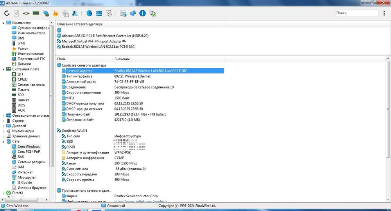This screenshot has height=211, width=391.
Task: Click the blue globe pie toolbar icon
Action: click(89, 13)
